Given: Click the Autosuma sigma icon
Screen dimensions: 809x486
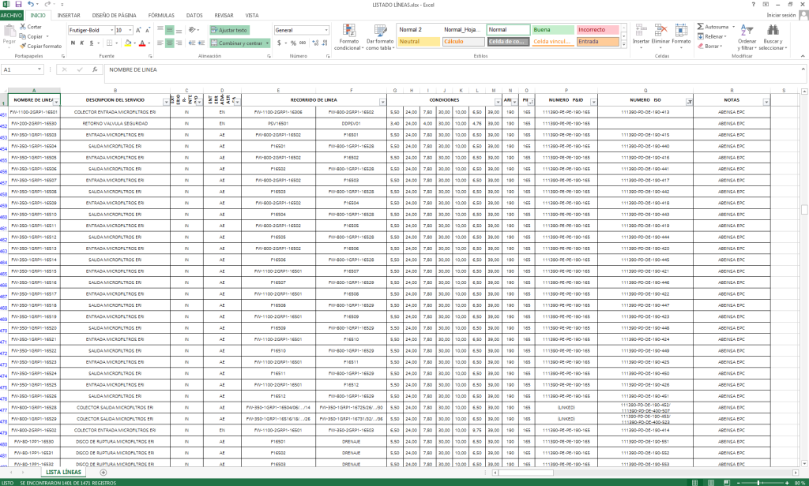Looking at the screenshot, I should pyautogui.click(x=701, y=26).
